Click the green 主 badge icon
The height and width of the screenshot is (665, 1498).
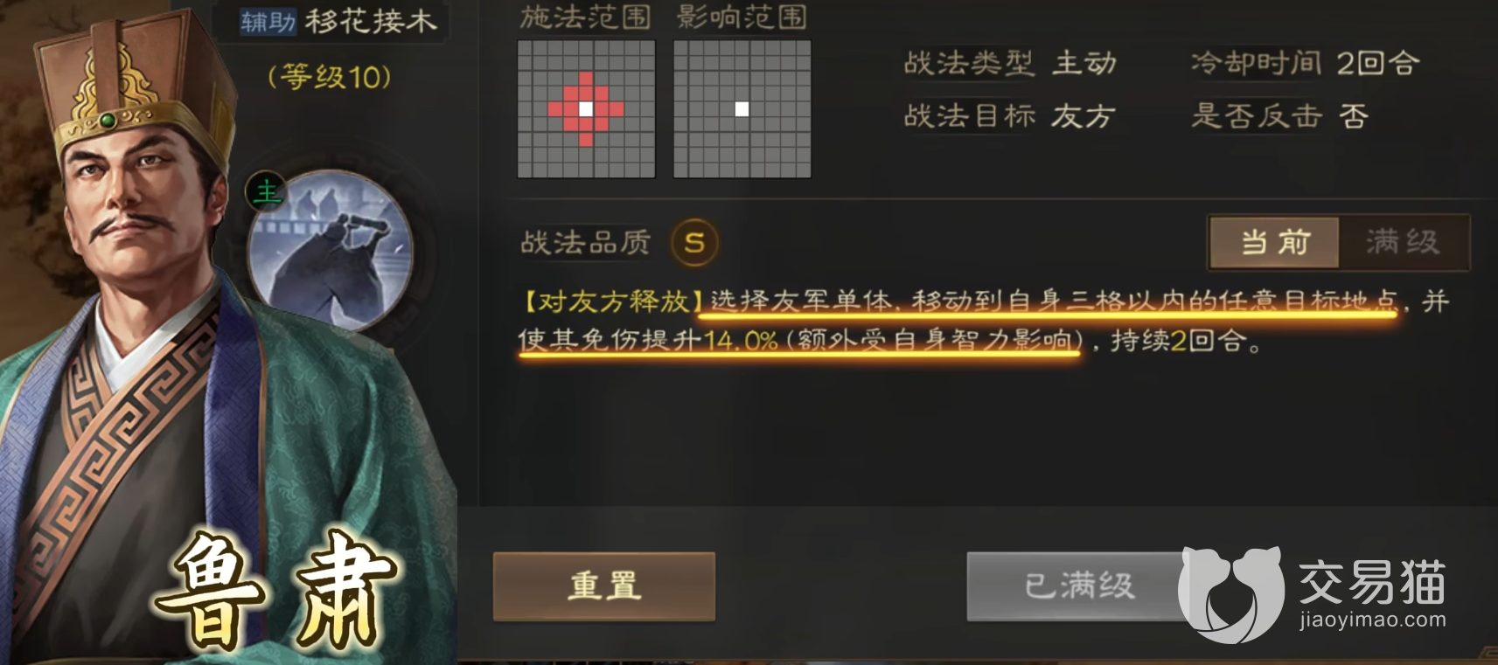(x=266, y=191)
